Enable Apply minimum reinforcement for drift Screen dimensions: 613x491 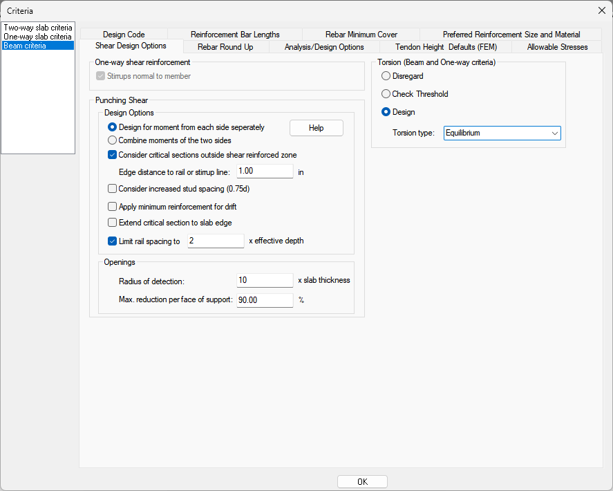tap(113, 206)
